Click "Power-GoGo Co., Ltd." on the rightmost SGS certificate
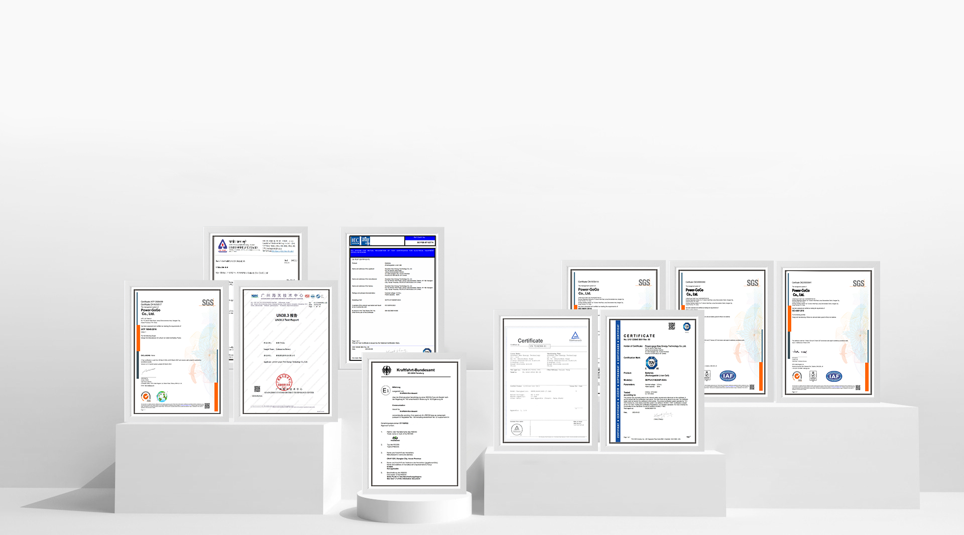The width and height of the screenshot is (964, 535). pos(801,293)
